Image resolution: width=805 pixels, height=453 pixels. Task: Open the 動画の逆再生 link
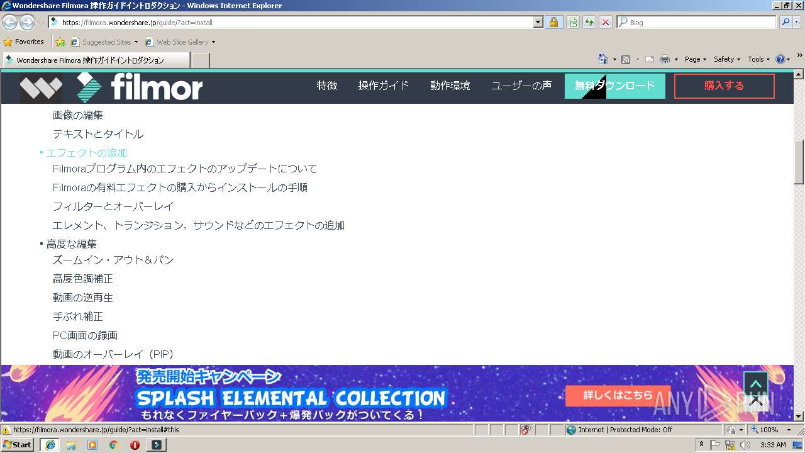click(x=83, y=298)
